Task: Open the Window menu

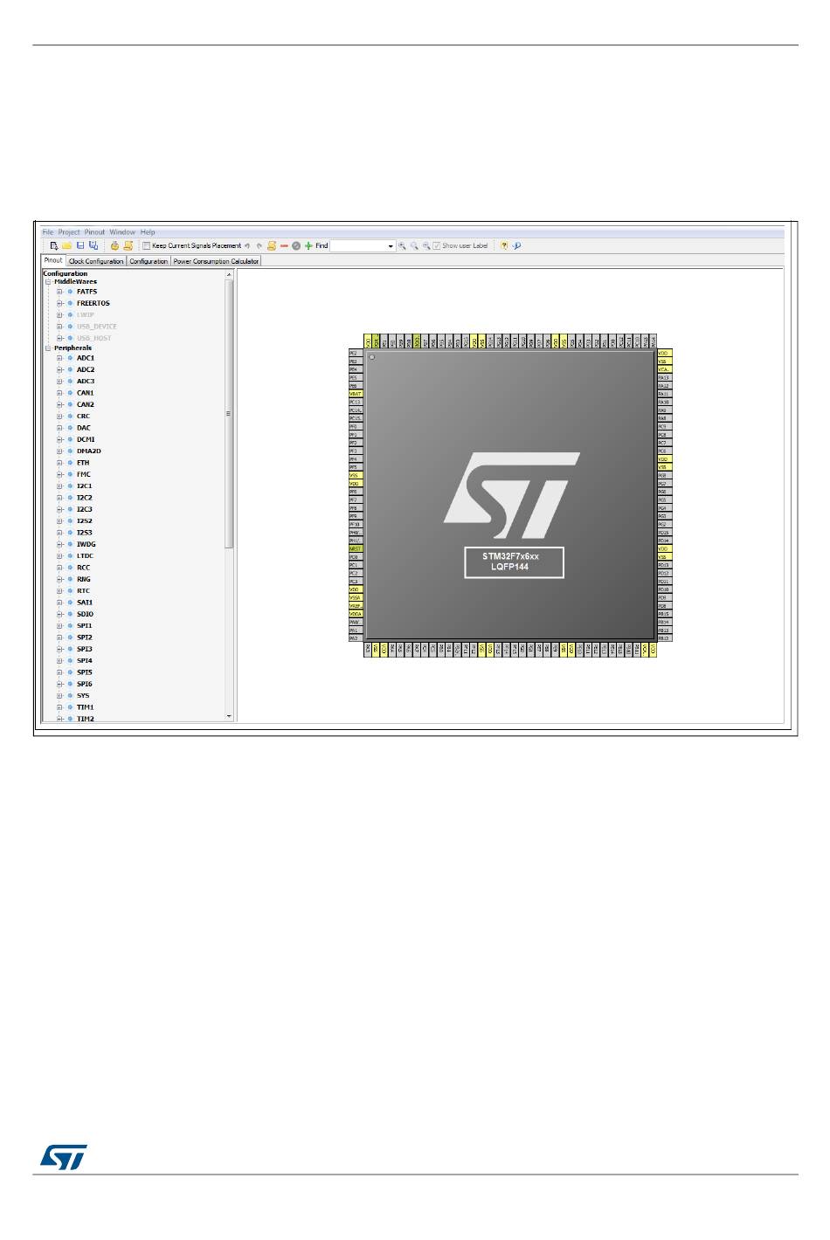Action: coord(122,232)
